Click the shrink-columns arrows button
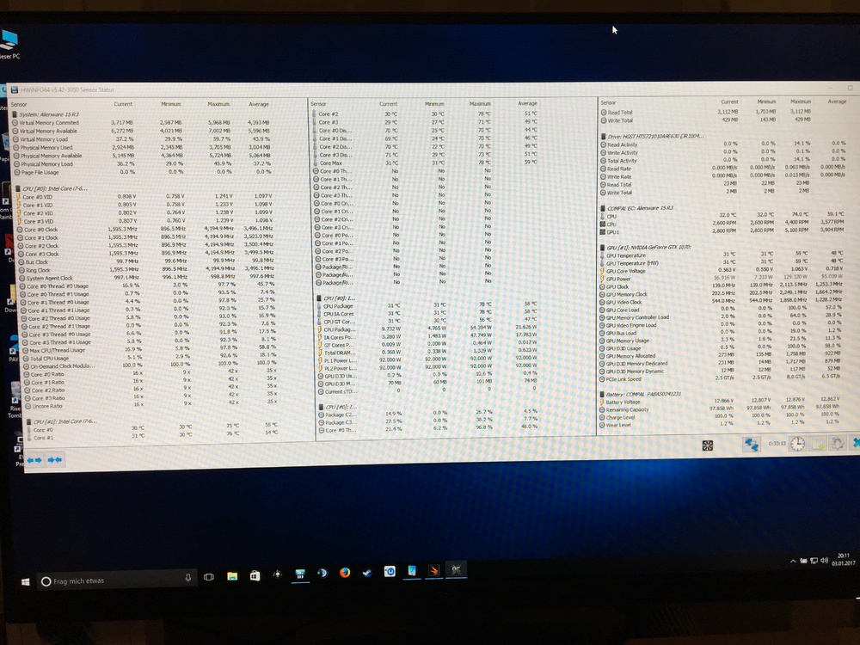The width and height of the screenshot is (860, 645). (x=56, y=460)
